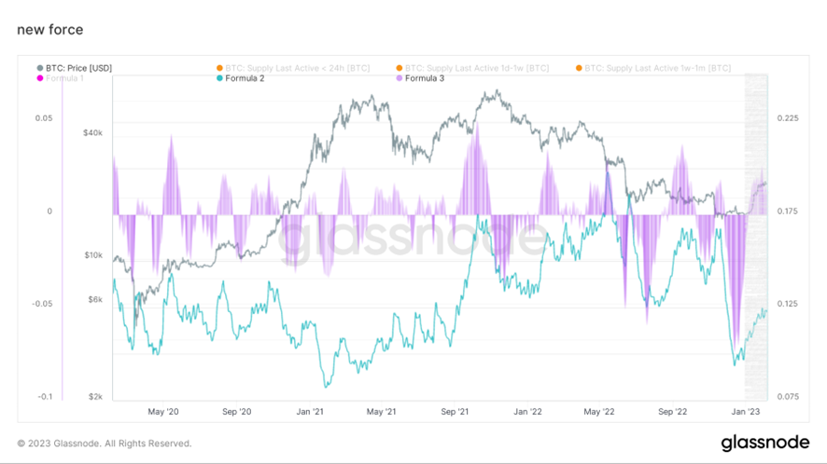Click the magenta Formula 1 legend dot
The image size is (827, 464).
(x=39, y=78)
